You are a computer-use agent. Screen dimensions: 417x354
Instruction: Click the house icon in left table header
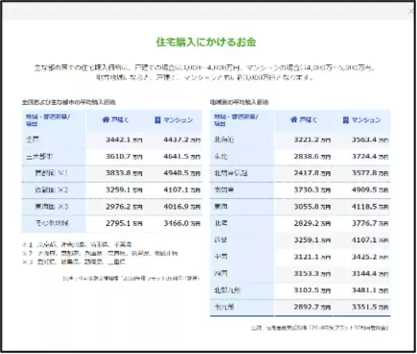coord(106,120)
